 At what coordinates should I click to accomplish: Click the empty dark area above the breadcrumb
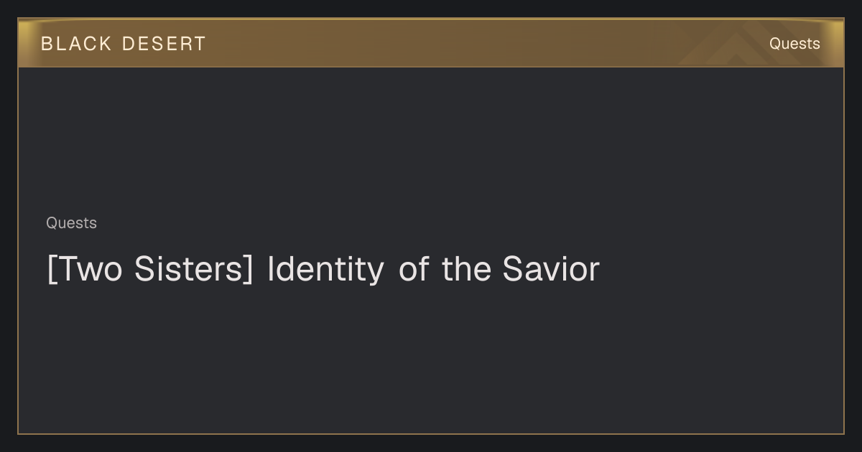tap(431, 140)
